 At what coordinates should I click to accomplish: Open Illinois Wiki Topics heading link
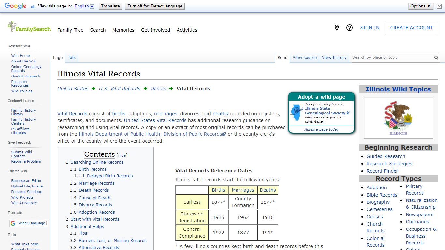coord(398,89)
